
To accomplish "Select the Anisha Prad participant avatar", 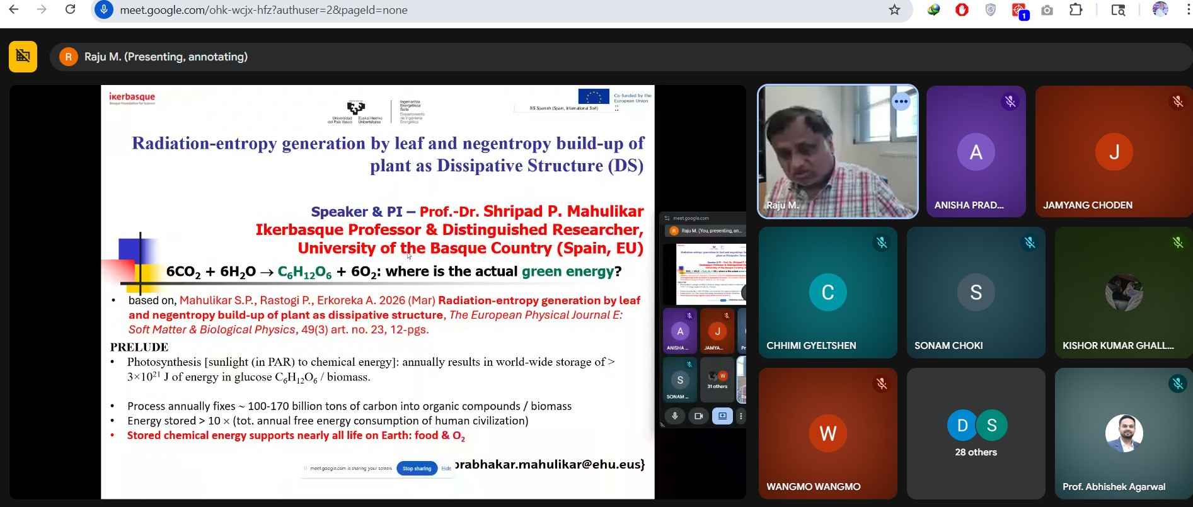I will (x=976, y=152).
